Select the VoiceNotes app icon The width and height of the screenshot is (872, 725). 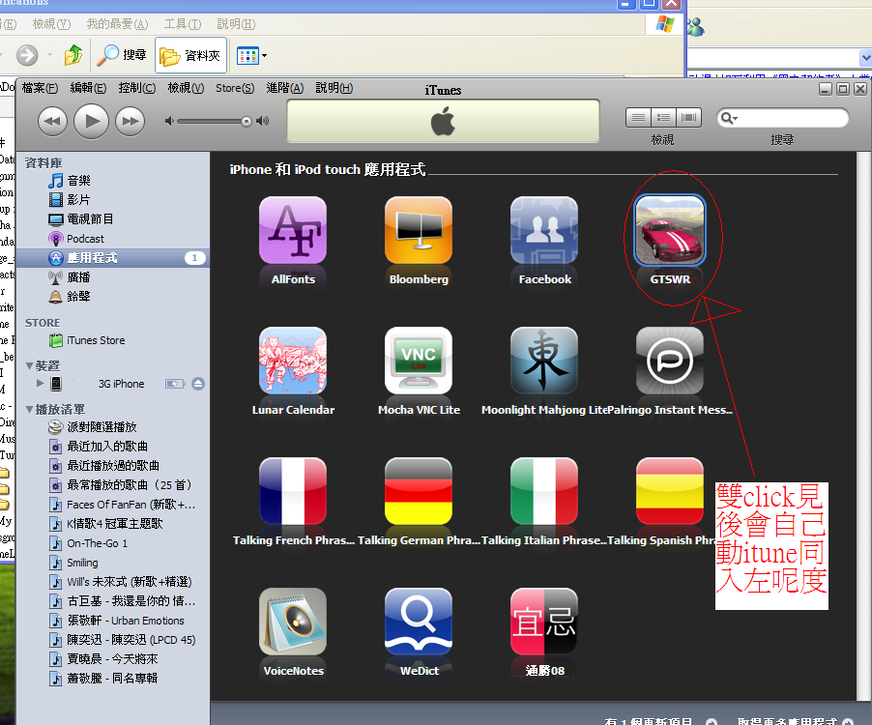point(293,622)
